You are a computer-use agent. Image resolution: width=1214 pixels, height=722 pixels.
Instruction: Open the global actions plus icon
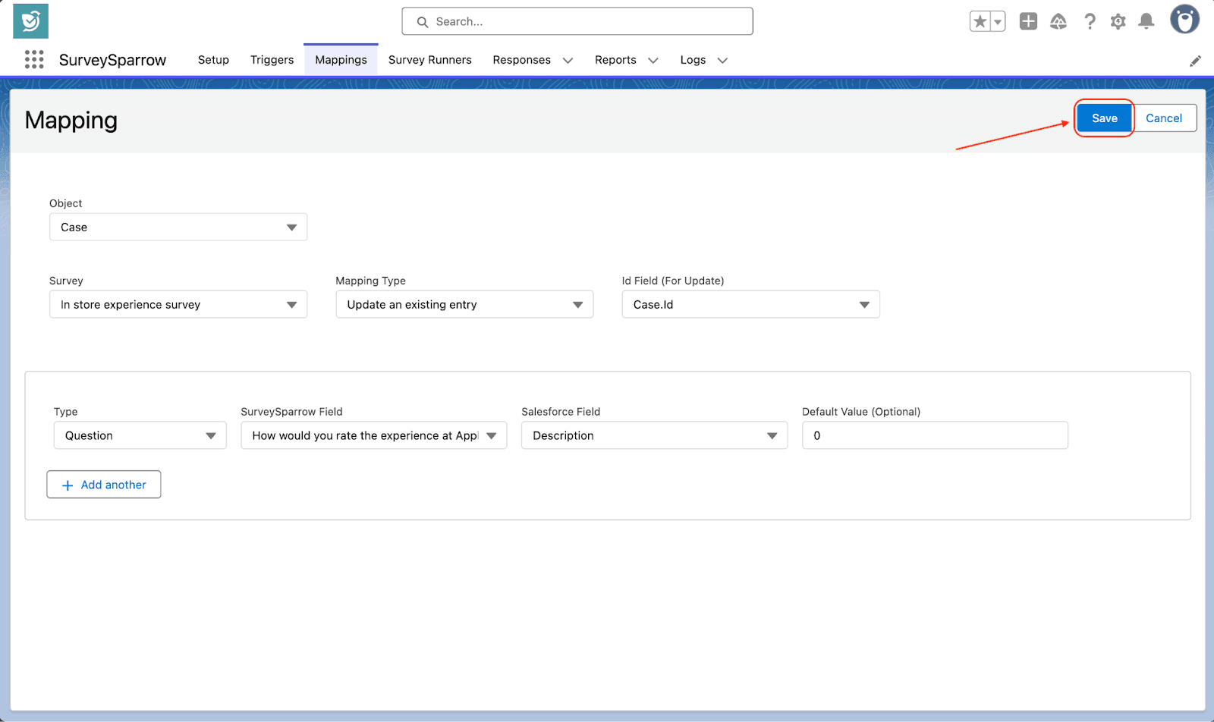coord(1028,22)
